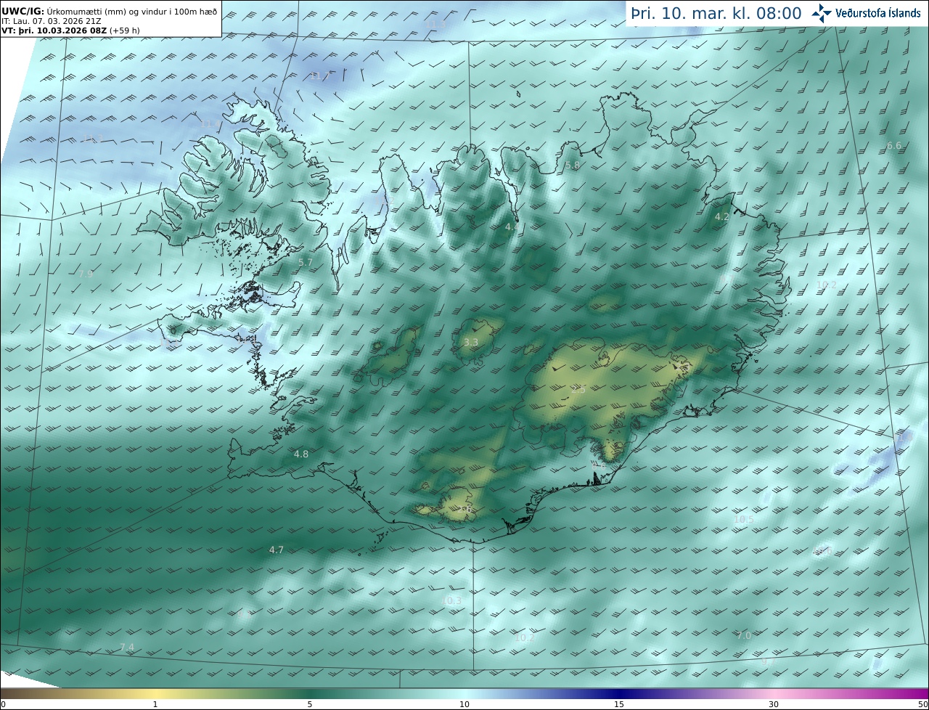The image size is (929, 710).
Task: Click colorbar tick label '1'
Action: click(155, 704)
